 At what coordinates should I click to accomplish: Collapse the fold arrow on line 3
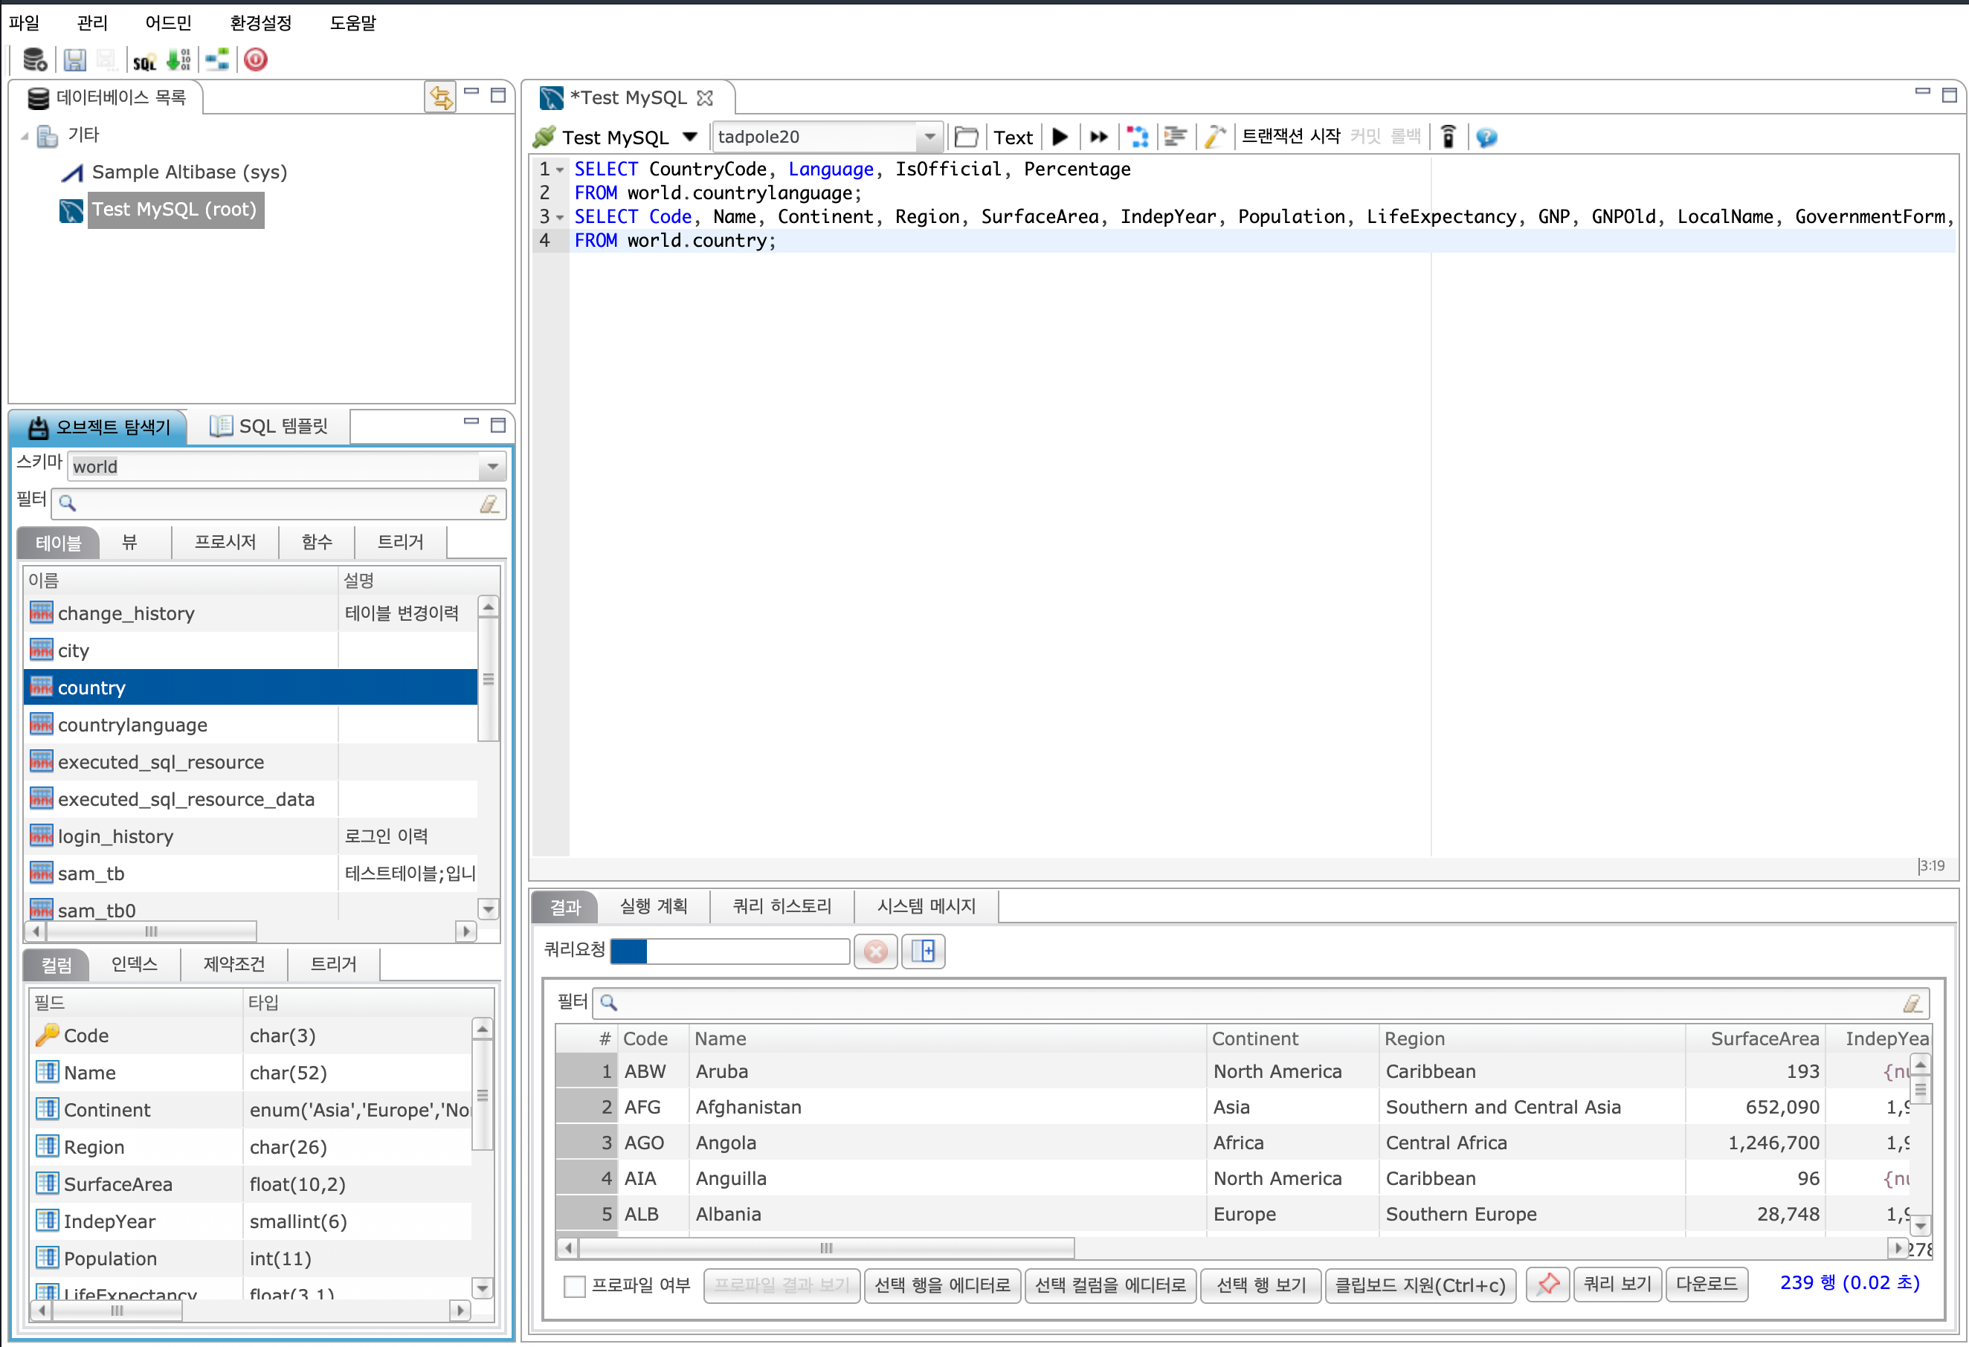pyautogui.click(x=560, y=218)
